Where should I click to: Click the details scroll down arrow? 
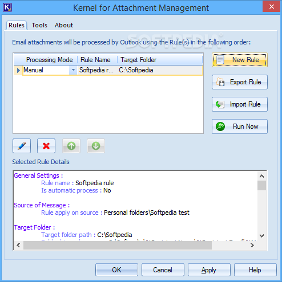coord(261,236)
